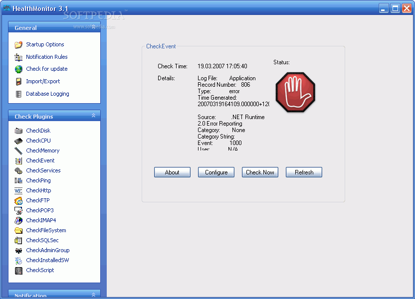Click the CheckSQLSec icon
Screen dimensions: 415x299
tap(18, 241)
